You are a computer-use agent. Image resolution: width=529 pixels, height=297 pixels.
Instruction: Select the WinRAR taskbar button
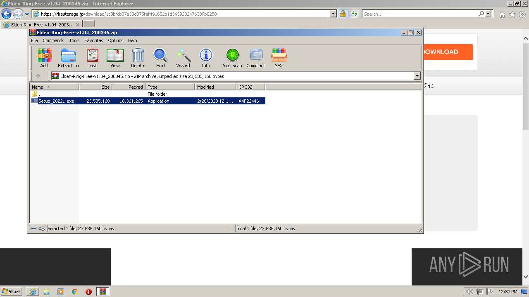pos(102,292)
